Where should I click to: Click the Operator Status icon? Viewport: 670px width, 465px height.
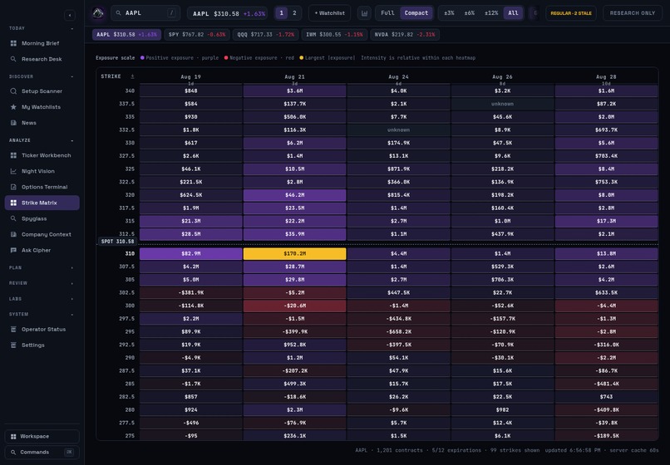pos(13,329)
